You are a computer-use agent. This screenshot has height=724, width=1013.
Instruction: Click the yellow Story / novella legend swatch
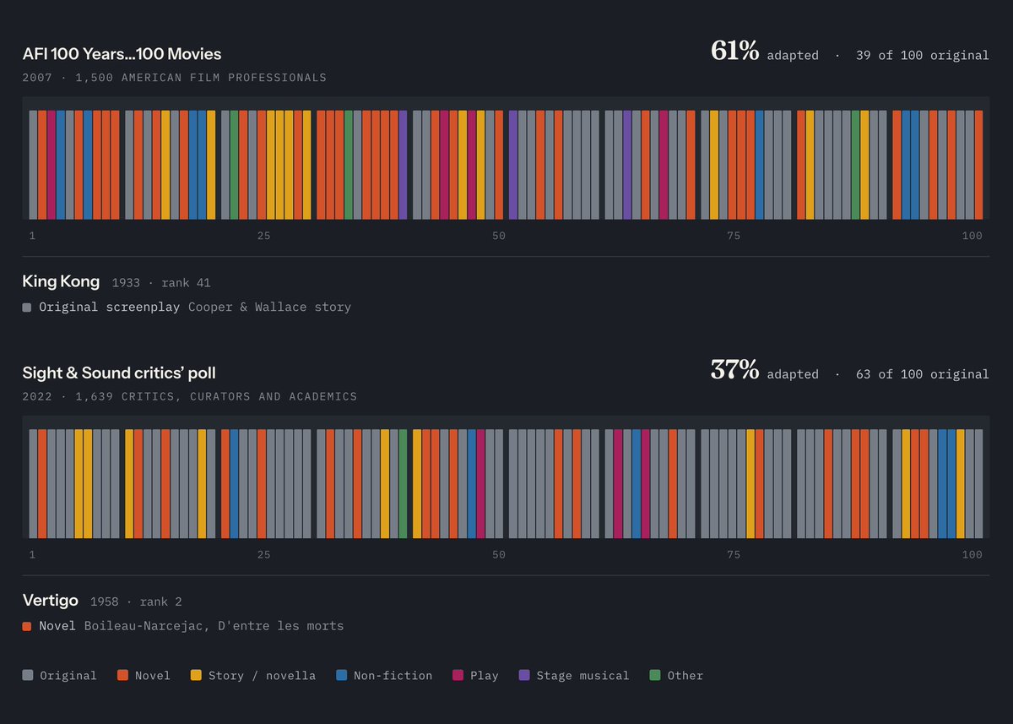(x=196, y=675)
